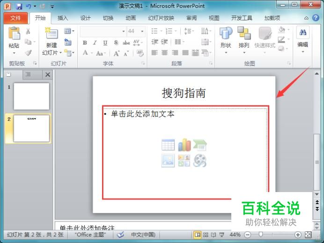This screenshot has width=324, height=243.
Task: Click the New Slide icon
Action: coord(51,33)
